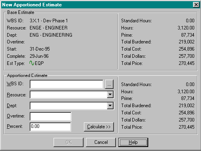Image resolution: width=201 pixels, height=151 pixels.
Task: Click the Calculate >> button
Action: coord(99,127)
